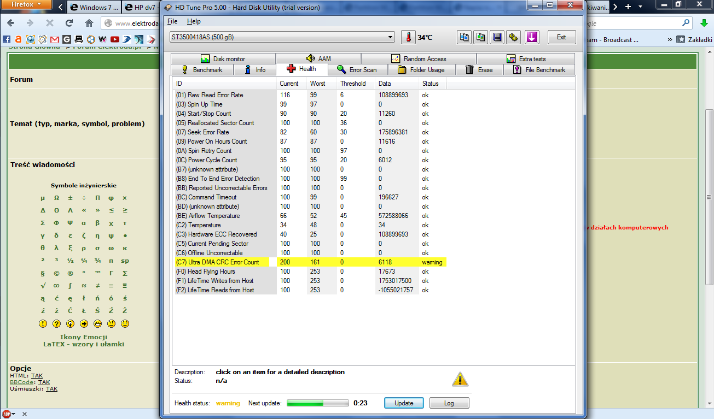714x419 pixels.
Task: Click the Log button
Action: coord(449,403)
